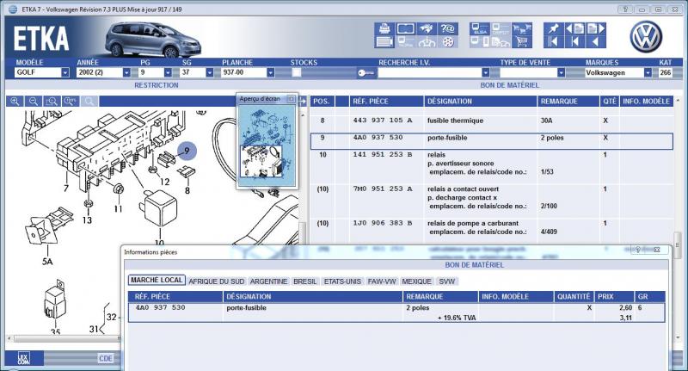Open the ANNÉE dropdown showing 2002 (2)
The width and height of the screenshot is (688, 371).
[126, 72]
